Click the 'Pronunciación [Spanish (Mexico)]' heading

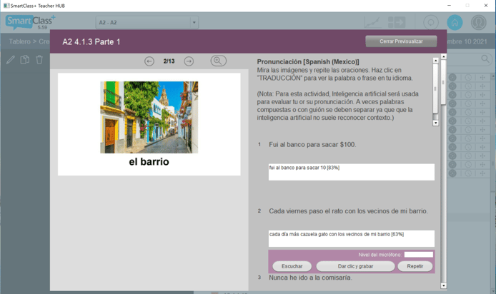(x=308, y=62)
